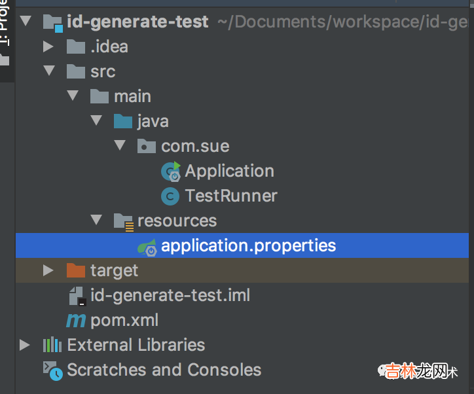Image resolution: width=474 pixels, height=394 pixels.
Task: Expand the External Libraries node arrow
Action: 25,345
